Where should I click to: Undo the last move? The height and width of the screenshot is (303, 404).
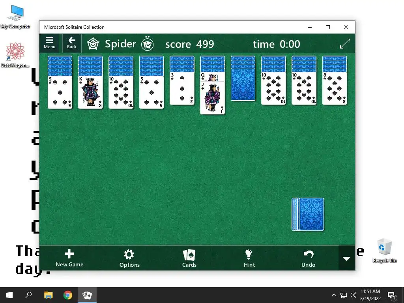[309, 258]
